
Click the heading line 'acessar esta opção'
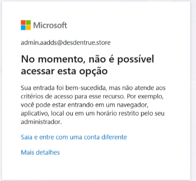pos(64,72)
